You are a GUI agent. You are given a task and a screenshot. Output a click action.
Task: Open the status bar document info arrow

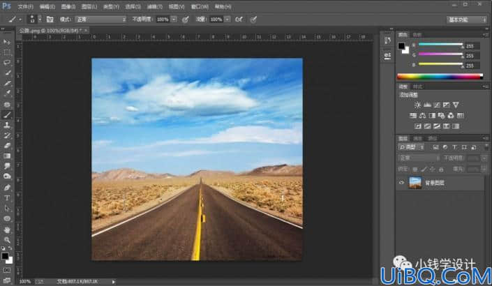(113, 282)
